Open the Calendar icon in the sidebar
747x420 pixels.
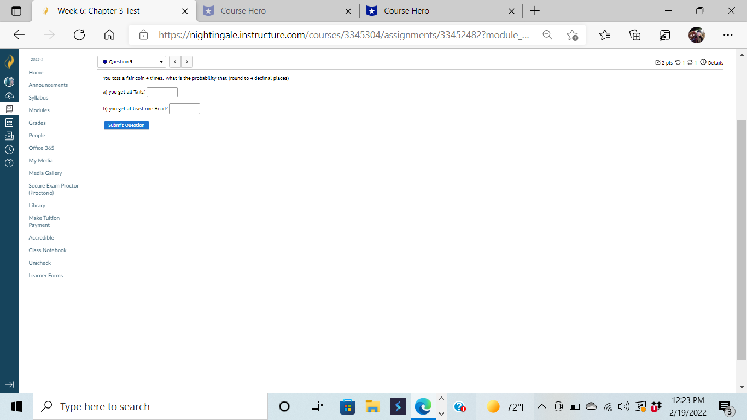(x=9, y=121)
